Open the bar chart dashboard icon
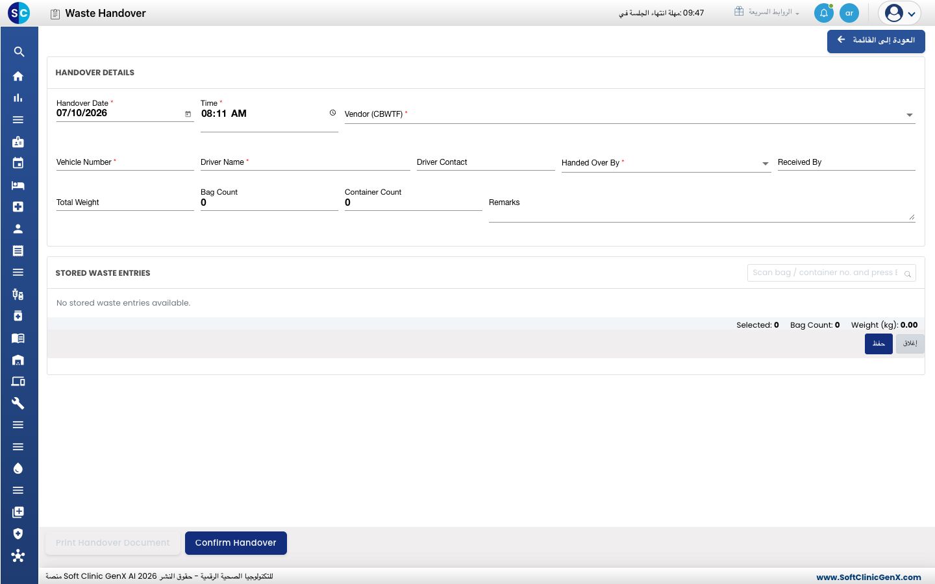This screenshot has width=935, height=584. (x=18, y=98)
